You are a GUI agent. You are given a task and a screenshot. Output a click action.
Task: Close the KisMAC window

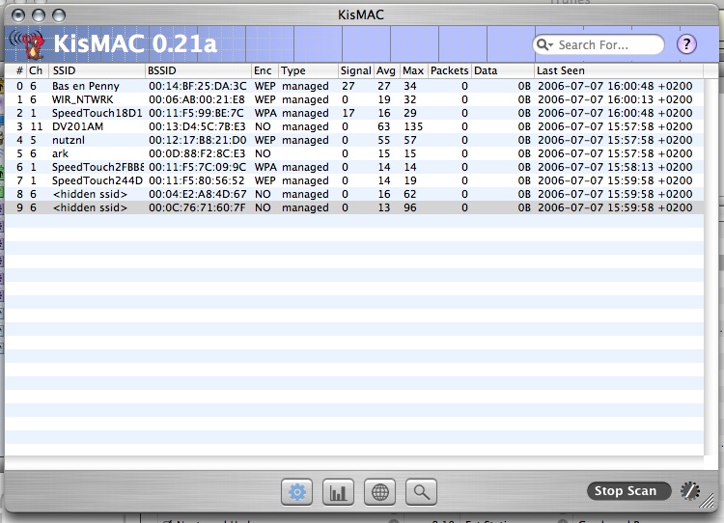tap(18, 15)
